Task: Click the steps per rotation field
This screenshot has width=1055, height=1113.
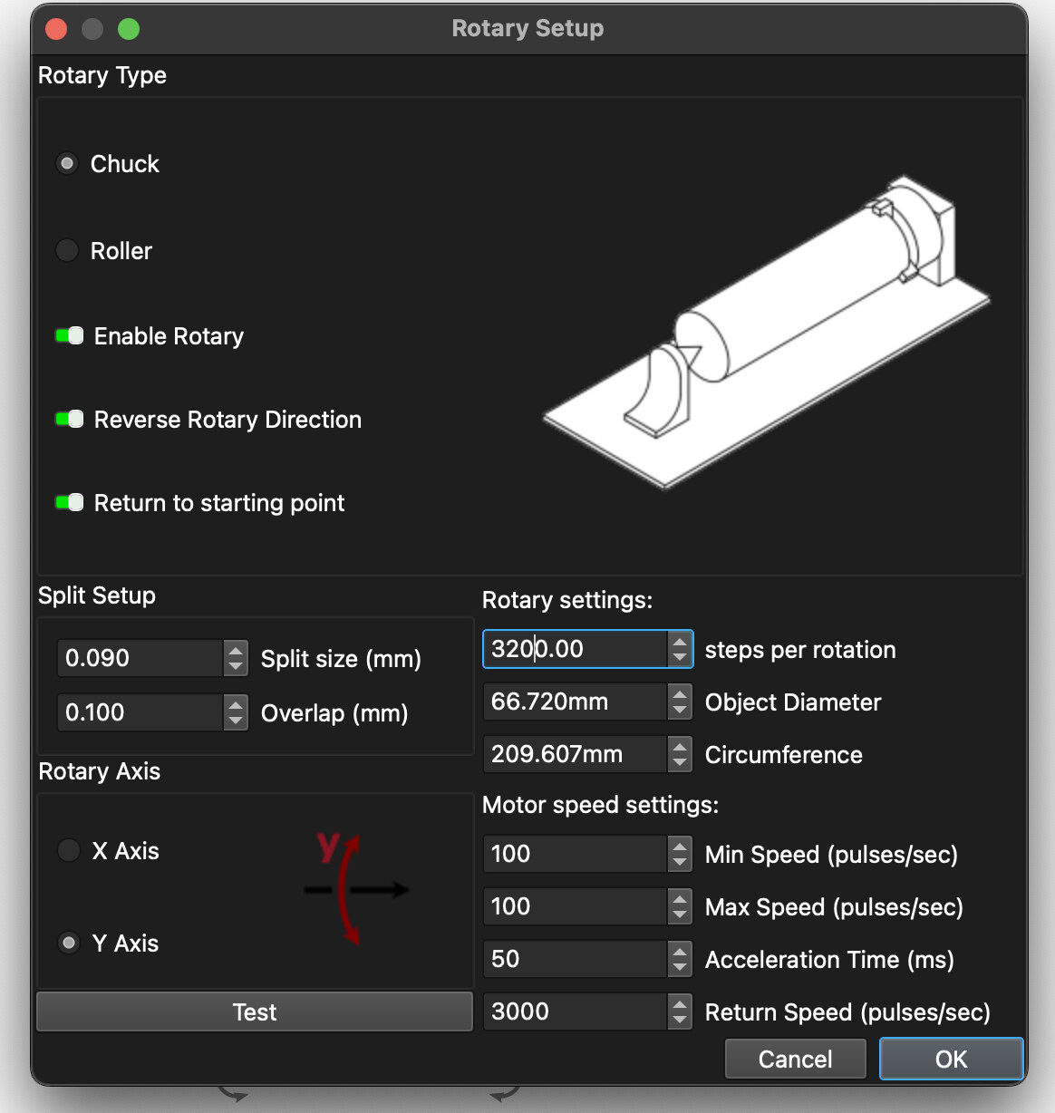Action: 575,649
